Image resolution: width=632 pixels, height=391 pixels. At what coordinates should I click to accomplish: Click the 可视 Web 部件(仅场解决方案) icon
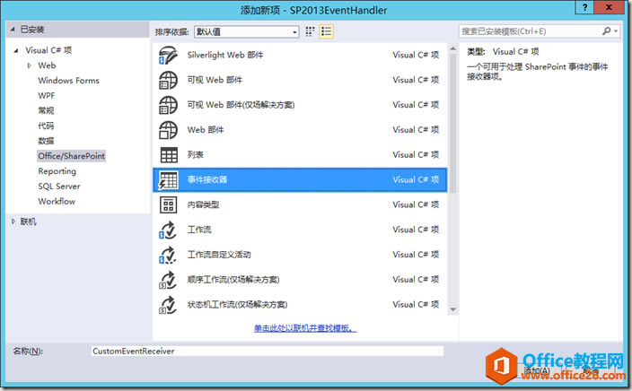168,105
